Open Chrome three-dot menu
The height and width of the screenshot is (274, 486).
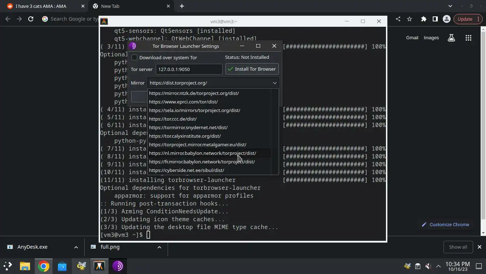click(x=478, y=19)
